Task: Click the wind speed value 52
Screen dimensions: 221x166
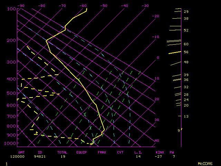Action: (x=186, y=30)
